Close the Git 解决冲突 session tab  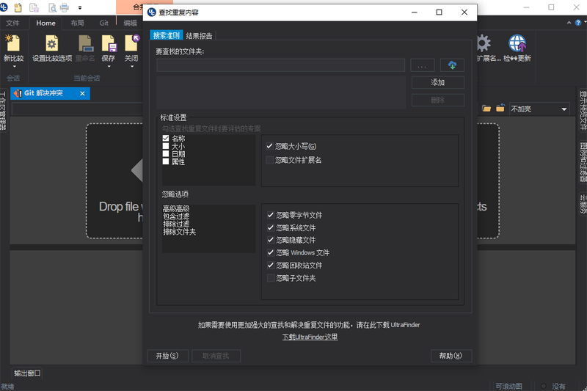[x=82, y=94]
